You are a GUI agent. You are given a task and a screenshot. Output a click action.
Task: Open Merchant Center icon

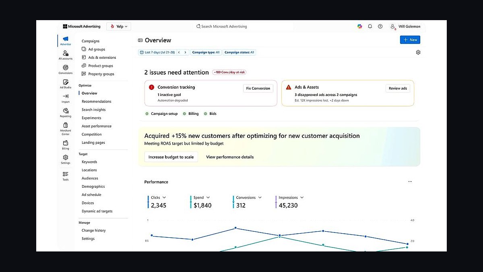65,129
